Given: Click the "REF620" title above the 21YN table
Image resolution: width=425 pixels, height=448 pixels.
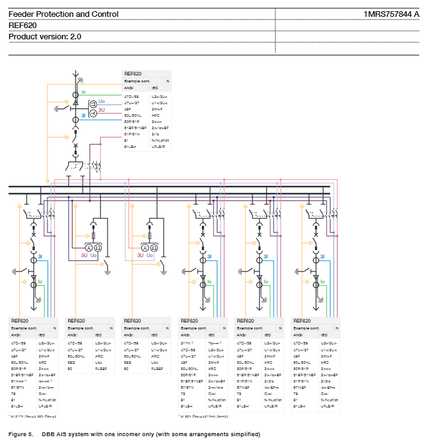Looking at the screenshot, I should pos(189,321).
